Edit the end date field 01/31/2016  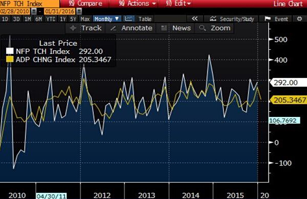(x=60, y=11)
